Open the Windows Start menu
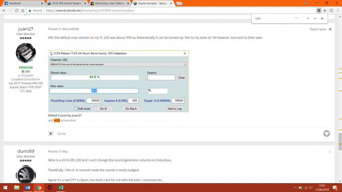This screenshot has height=192, width=342. pos(5,188)
